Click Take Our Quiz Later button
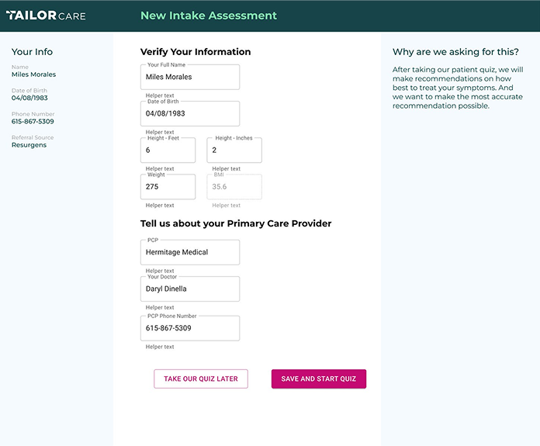This screenshot has height=446, width=540. point(201,379)
